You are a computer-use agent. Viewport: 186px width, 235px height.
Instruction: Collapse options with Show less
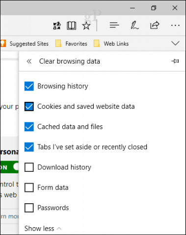(x=43, y=229)
